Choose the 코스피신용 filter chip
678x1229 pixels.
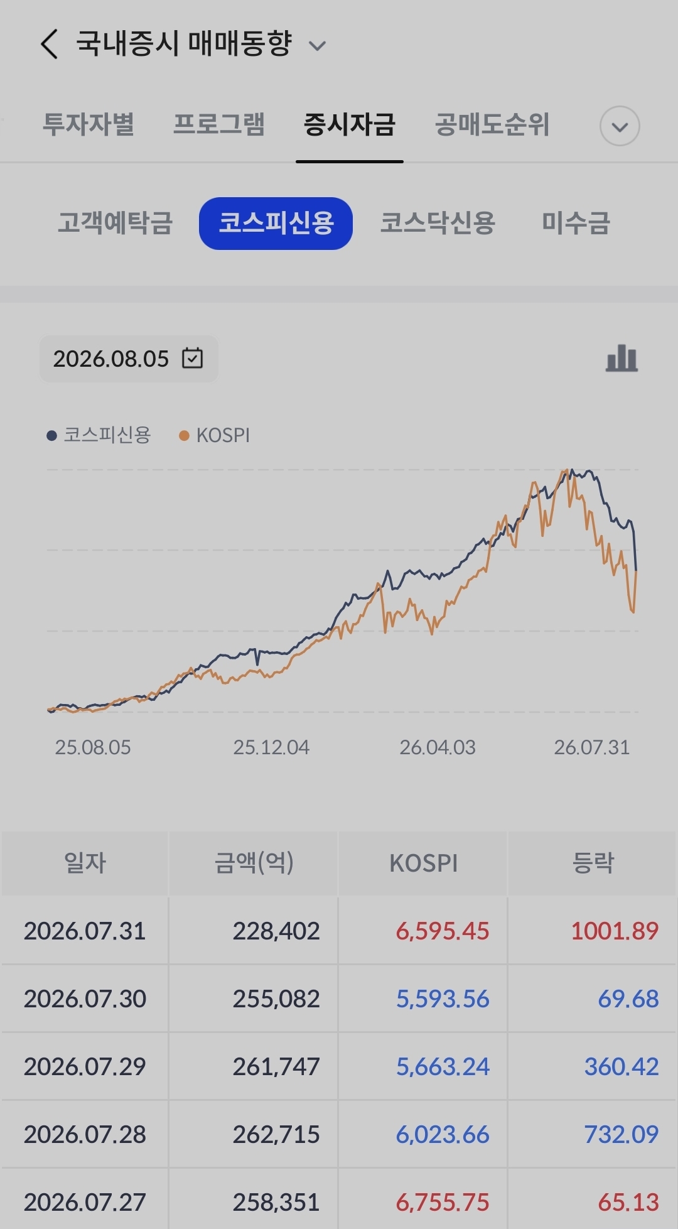click(276, 223)
